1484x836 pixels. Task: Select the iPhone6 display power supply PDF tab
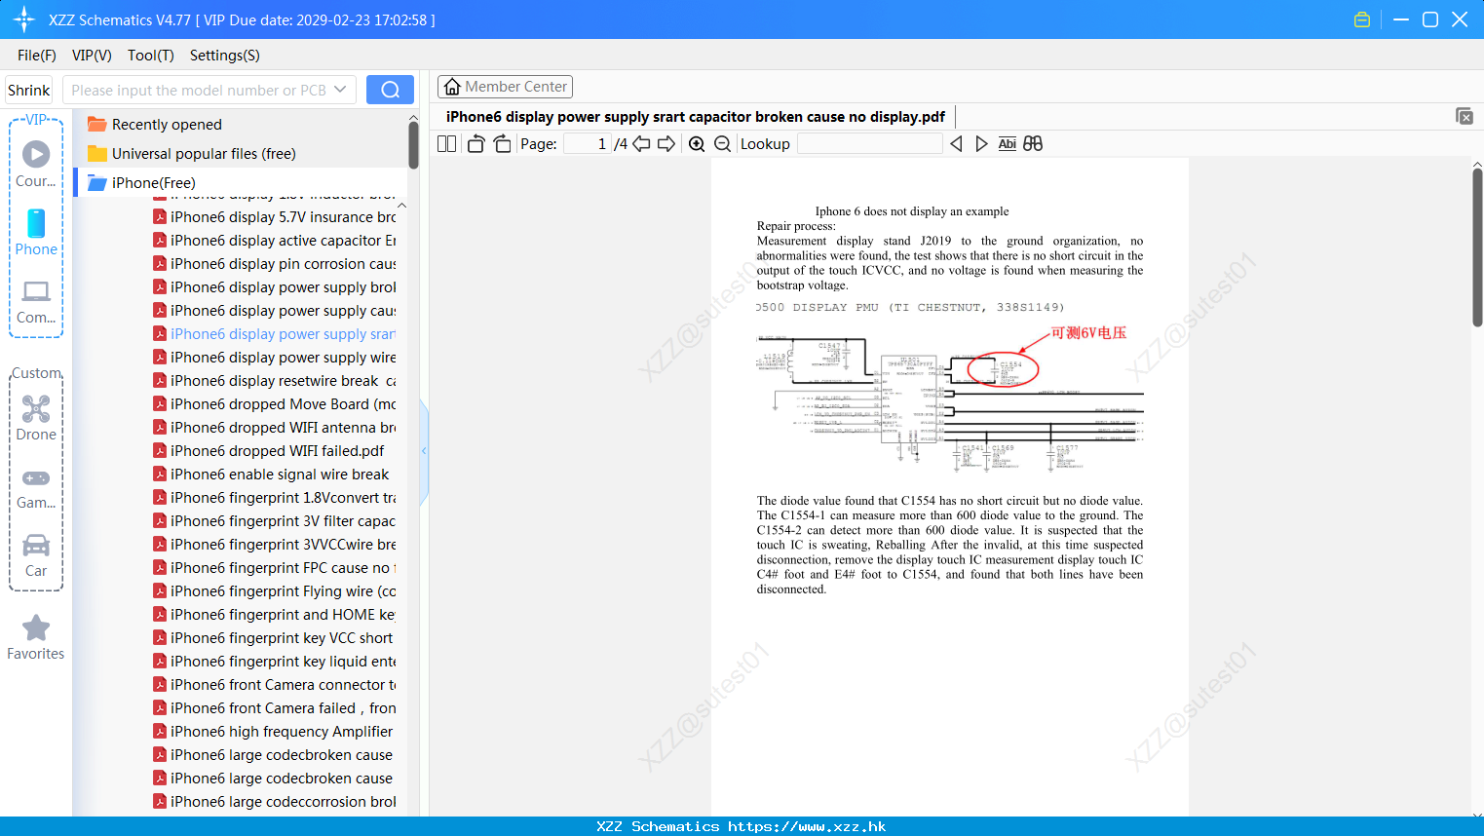point(696,117)
